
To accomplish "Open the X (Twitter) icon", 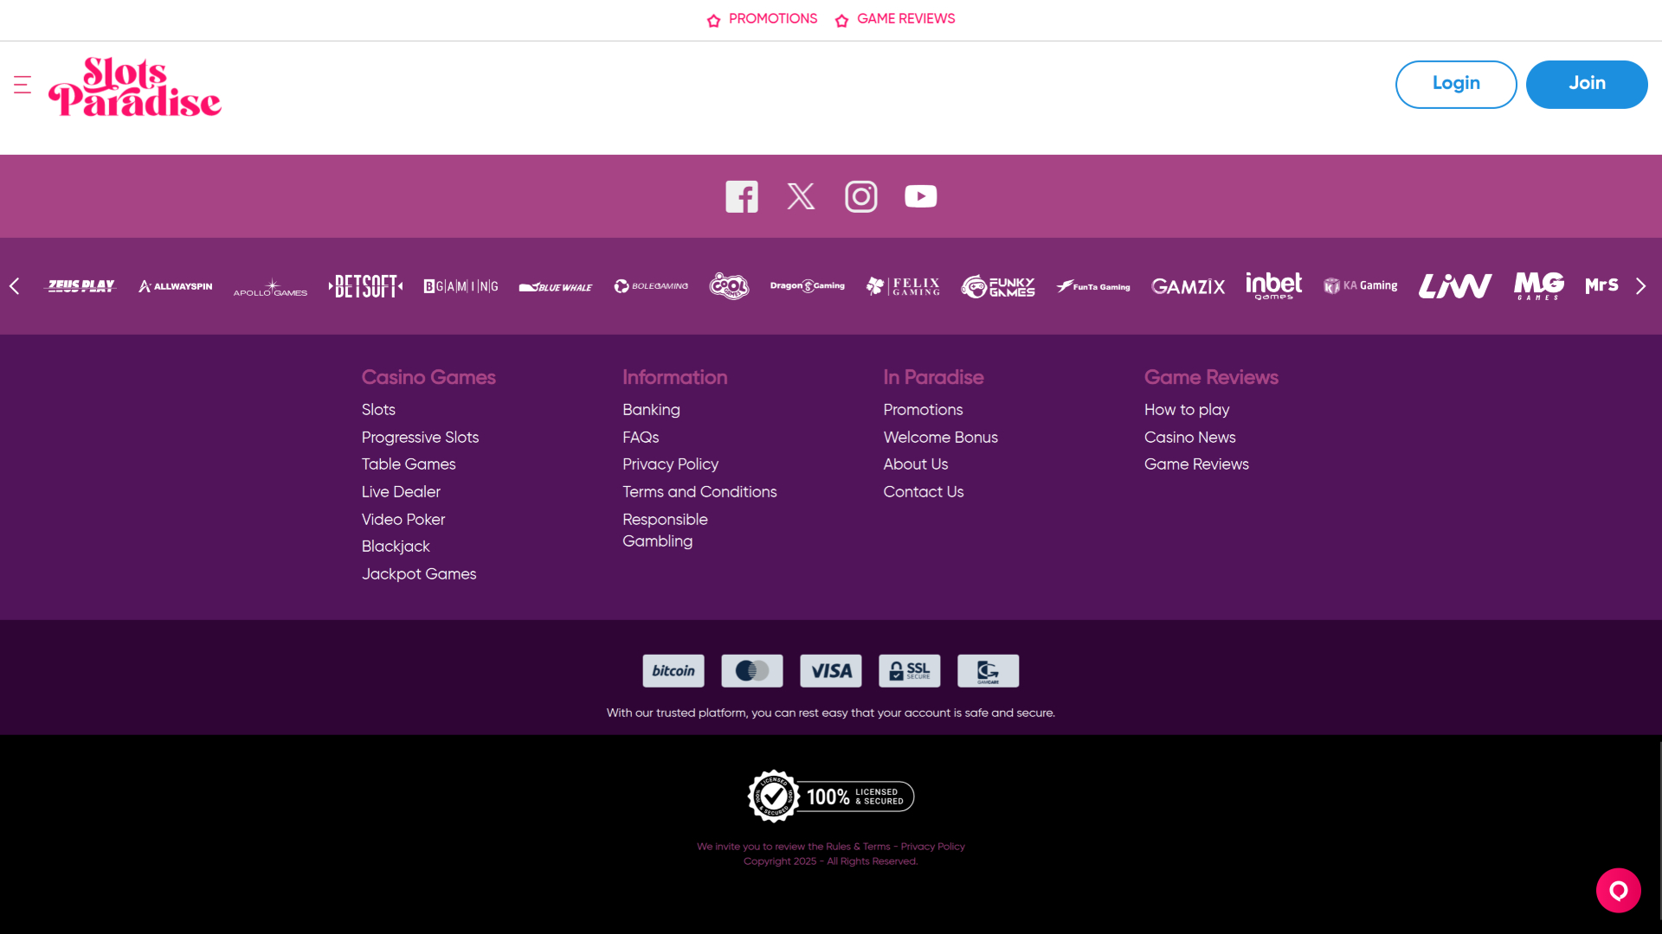I will (801, 196).
